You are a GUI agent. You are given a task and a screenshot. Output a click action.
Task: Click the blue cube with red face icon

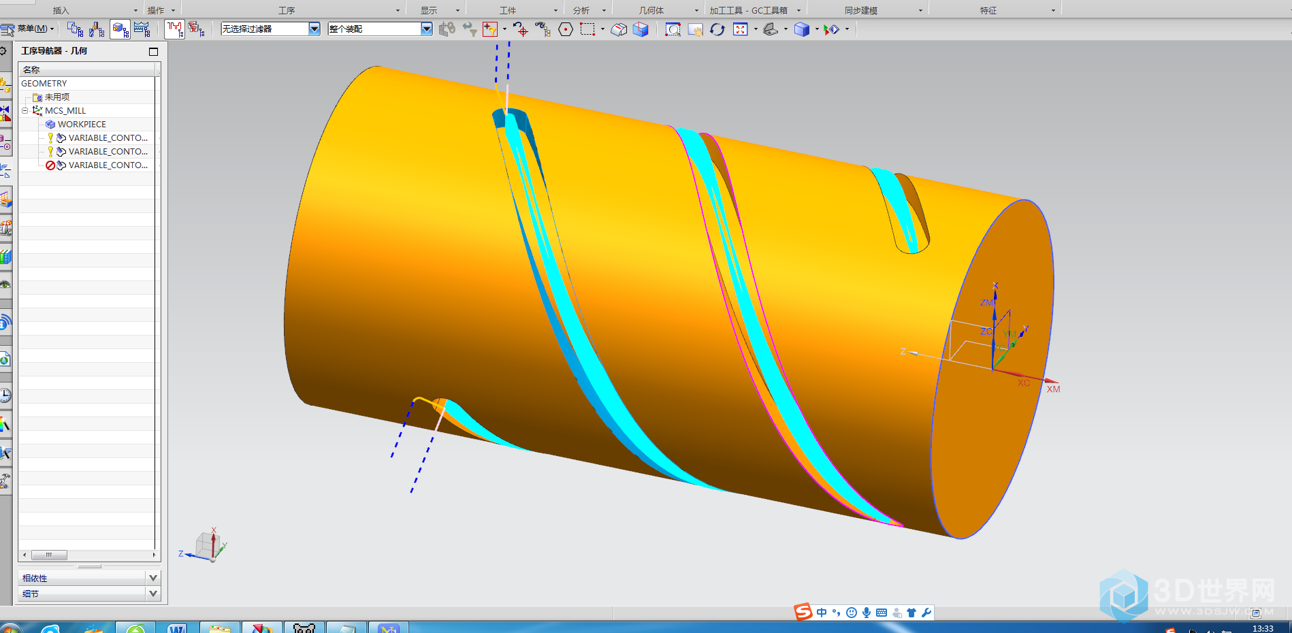641,29
